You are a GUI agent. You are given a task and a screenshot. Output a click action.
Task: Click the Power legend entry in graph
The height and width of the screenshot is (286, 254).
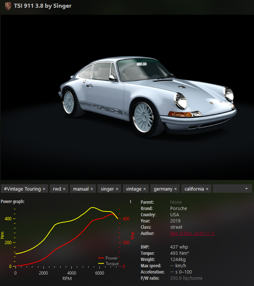[108, 258]
